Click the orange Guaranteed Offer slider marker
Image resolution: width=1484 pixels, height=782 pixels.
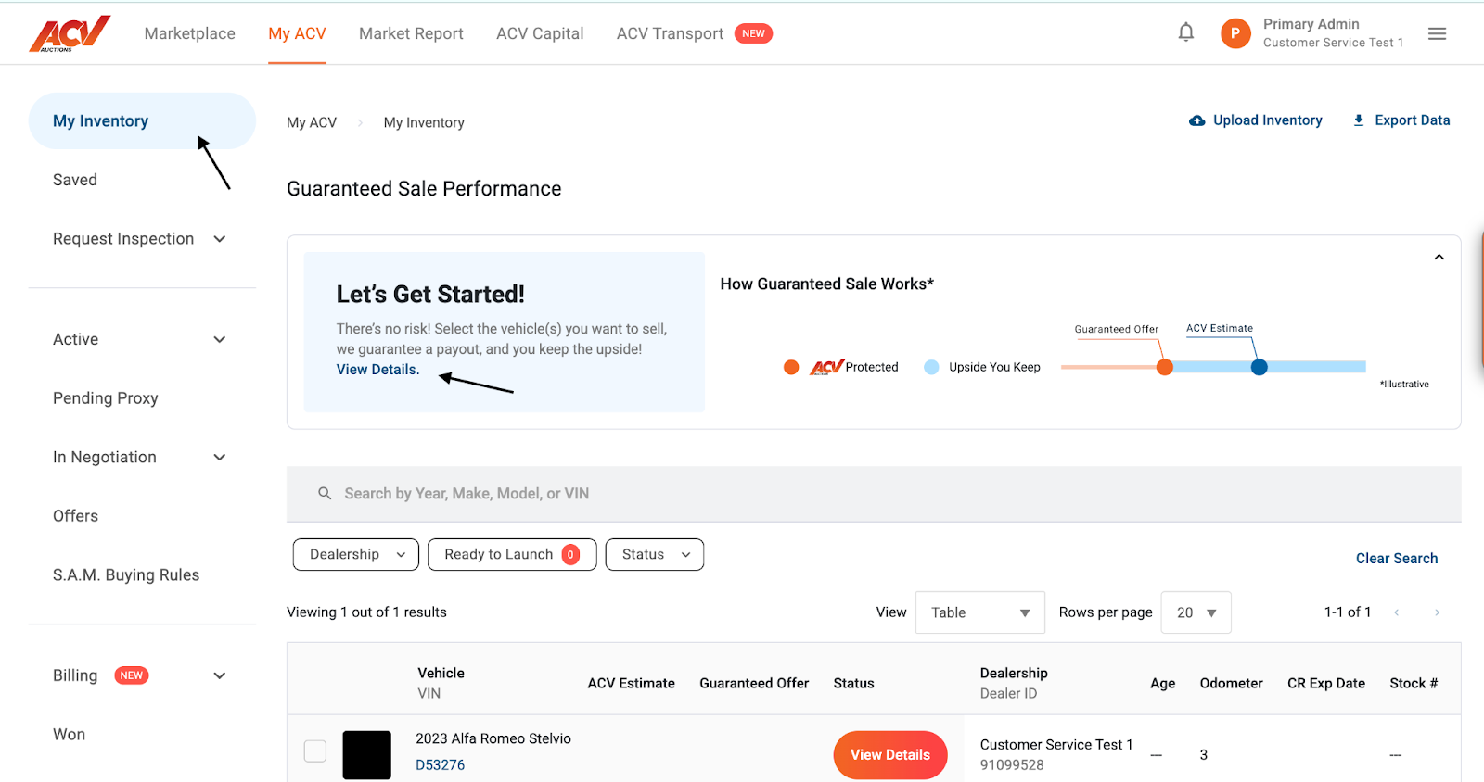(1165, 367)
